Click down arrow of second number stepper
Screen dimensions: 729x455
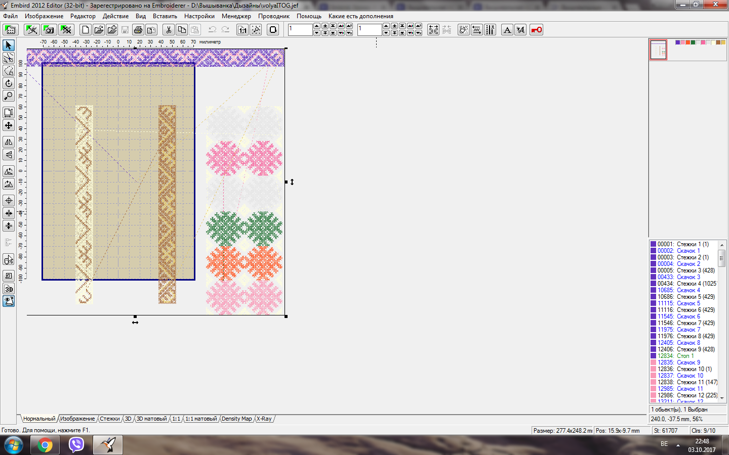point(386,33)
